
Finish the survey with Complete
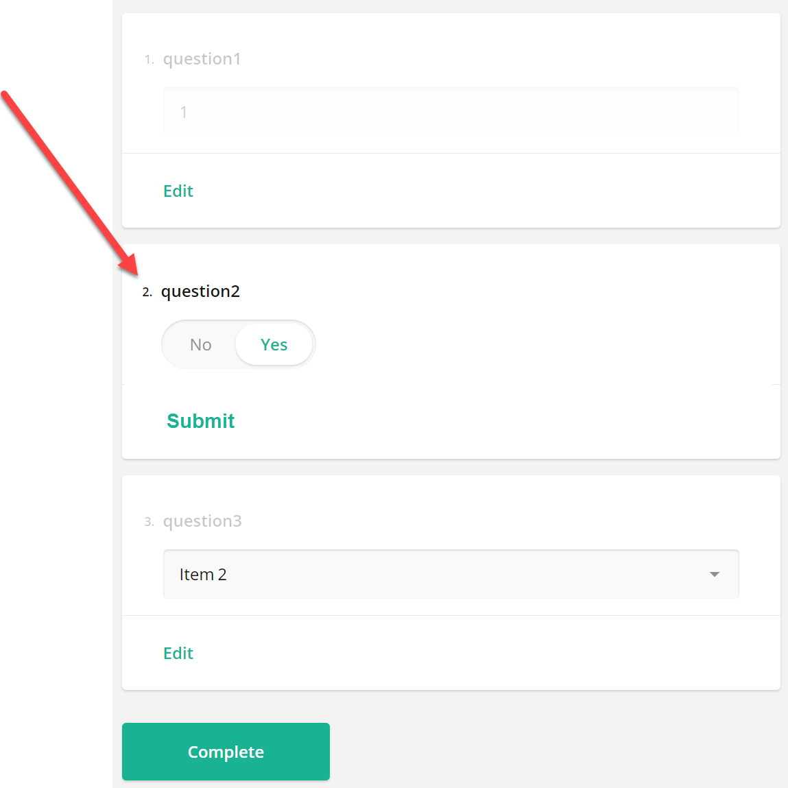[225, 751]
